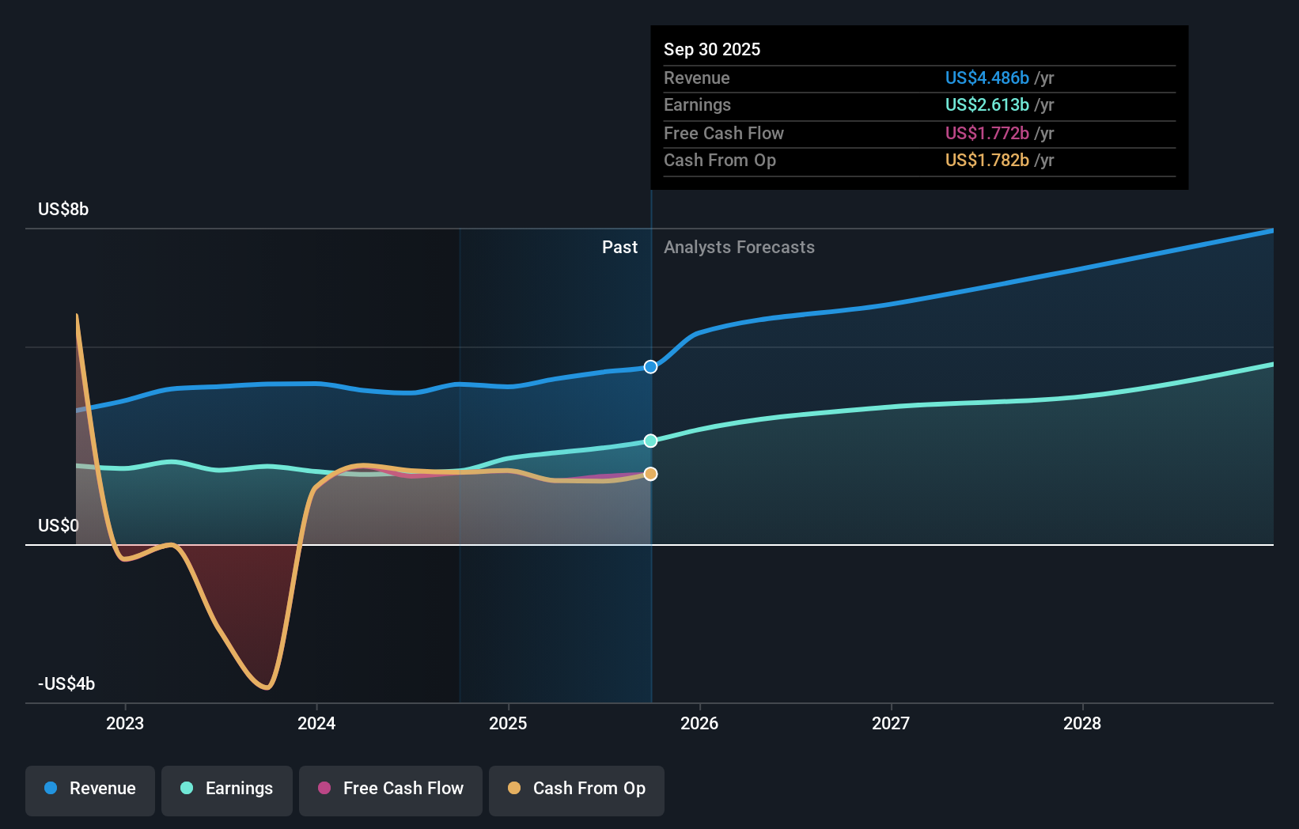Select the 2024 x-axis label

tap(316, 723)
